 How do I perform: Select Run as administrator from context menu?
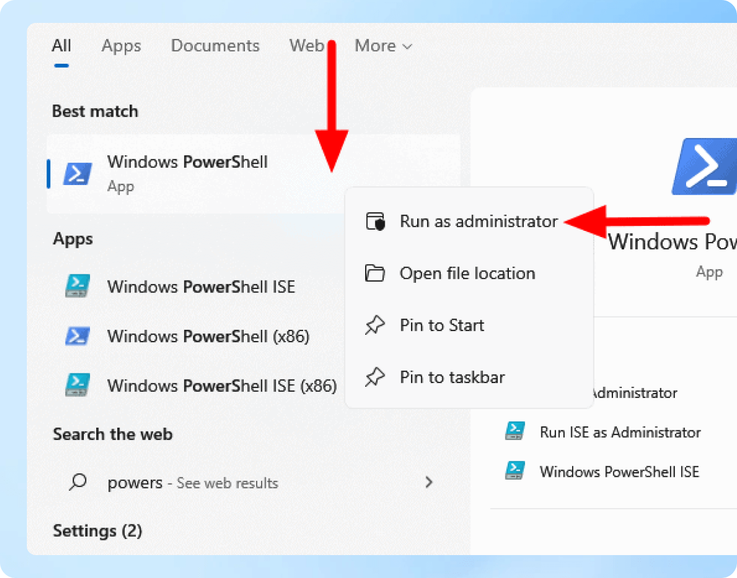tap(479, 221)
